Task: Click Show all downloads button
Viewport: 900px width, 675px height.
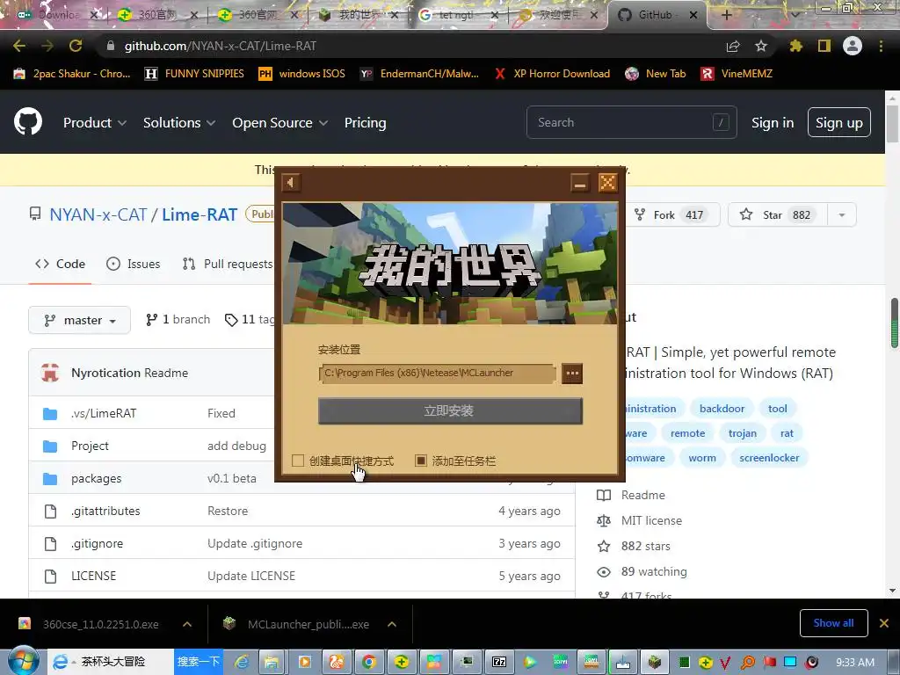Action: 833,623
